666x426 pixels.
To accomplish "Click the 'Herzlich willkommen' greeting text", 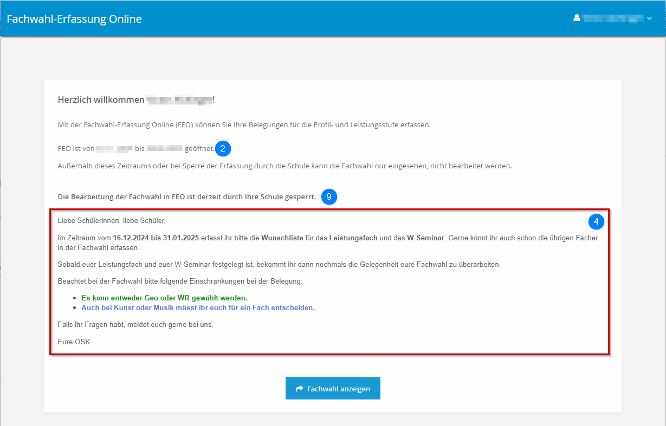I will coord(101,100).
